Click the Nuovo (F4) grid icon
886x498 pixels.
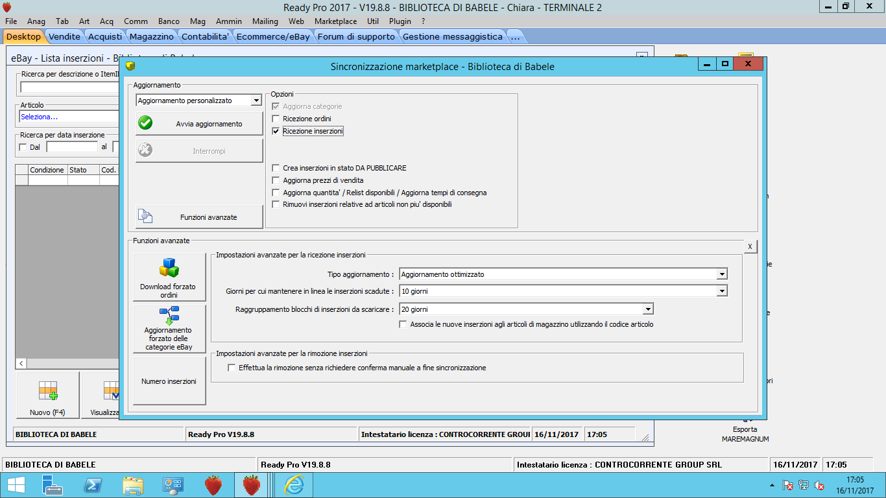click(x=48, y=390)
